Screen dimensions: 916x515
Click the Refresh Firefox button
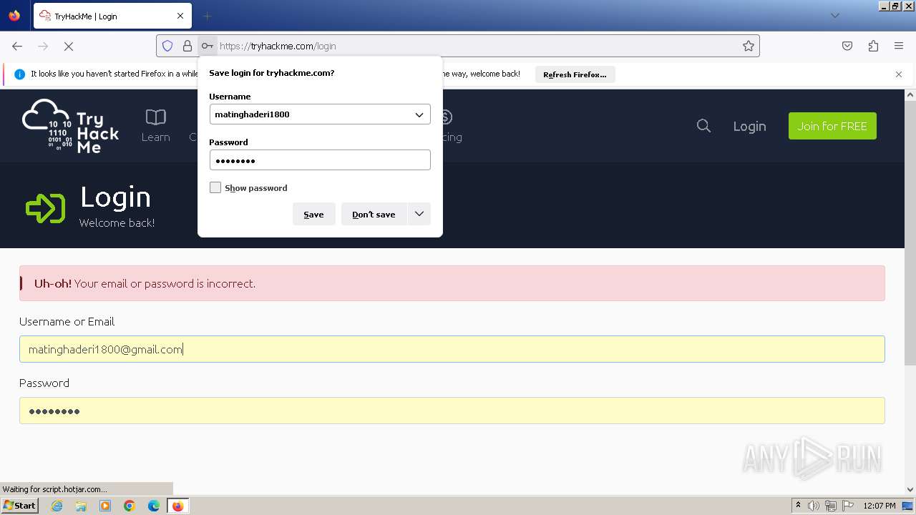pos(575,74)
